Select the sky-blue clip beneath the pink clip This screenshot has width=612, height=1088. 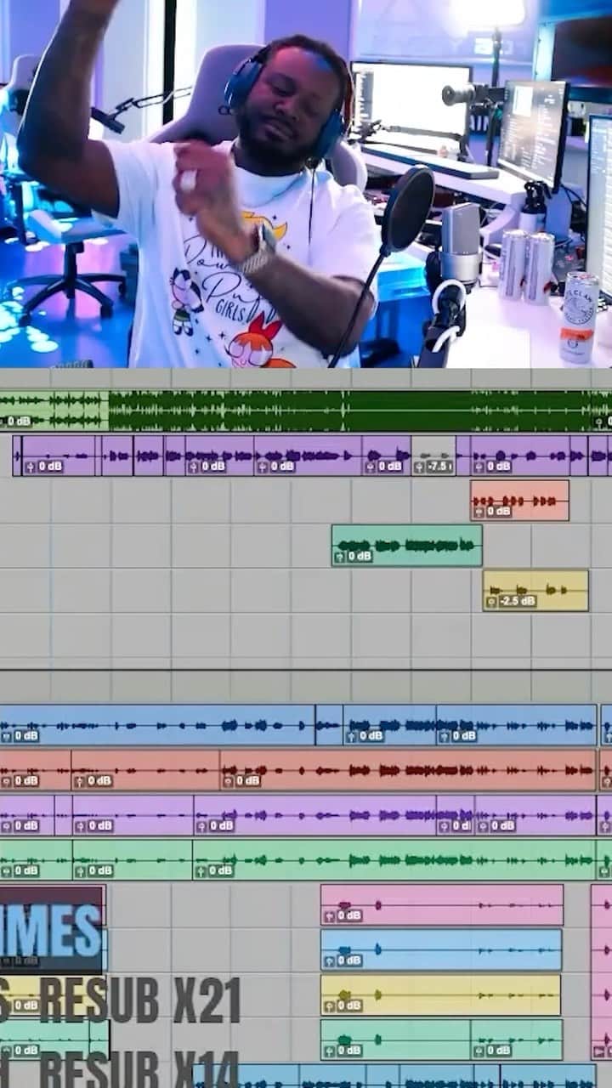(x=441, y=949)
